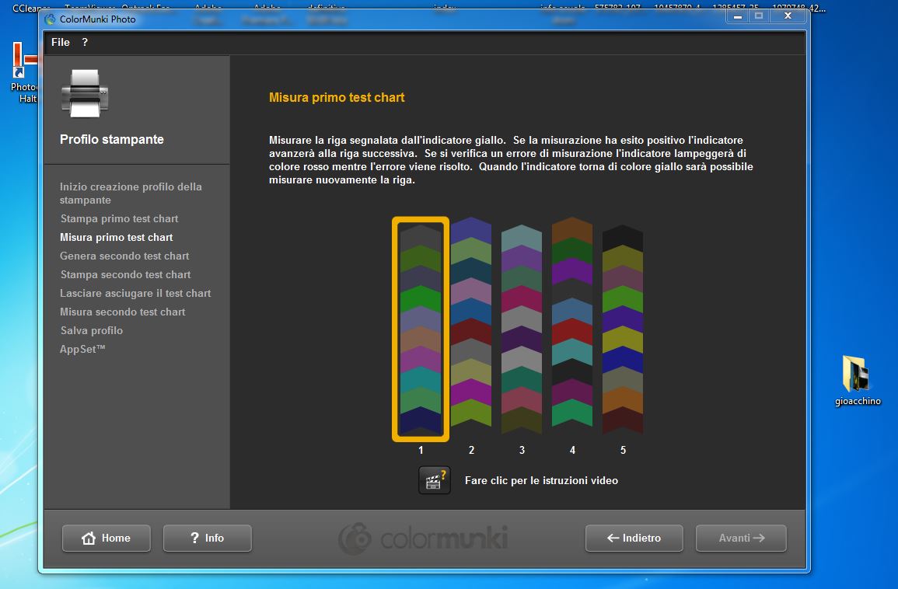Screen dimensions: 898x589
Task: Open the Info button
Action: (x=208, y=538)
